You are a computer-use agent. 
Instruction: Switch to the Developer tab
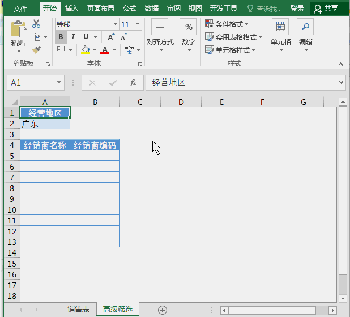coord(224,9)
